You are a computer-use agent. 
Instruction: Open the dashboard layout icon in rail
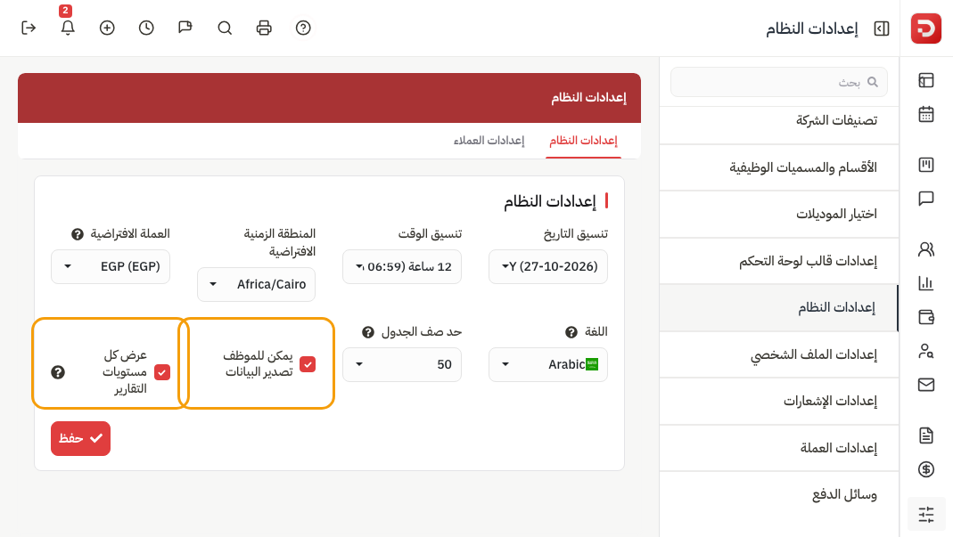coord(925,80)
